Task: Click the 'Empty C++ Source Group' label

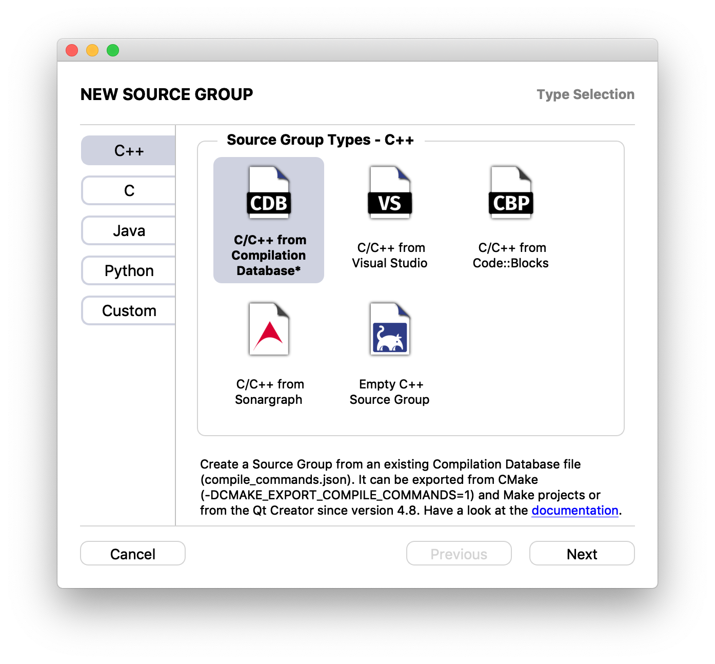Action: click(x=390, y=392)
